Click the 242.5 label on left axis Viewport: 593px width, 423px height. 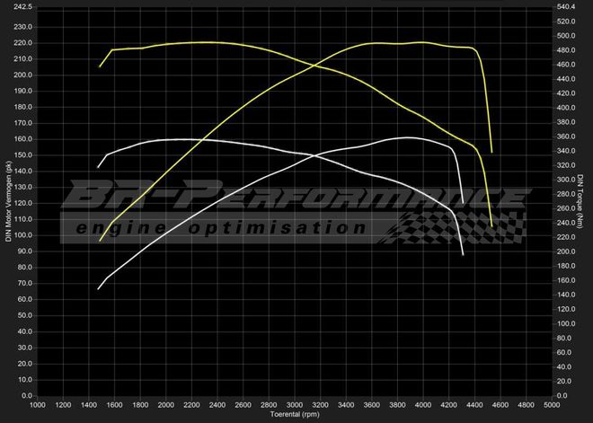[20, 7]
